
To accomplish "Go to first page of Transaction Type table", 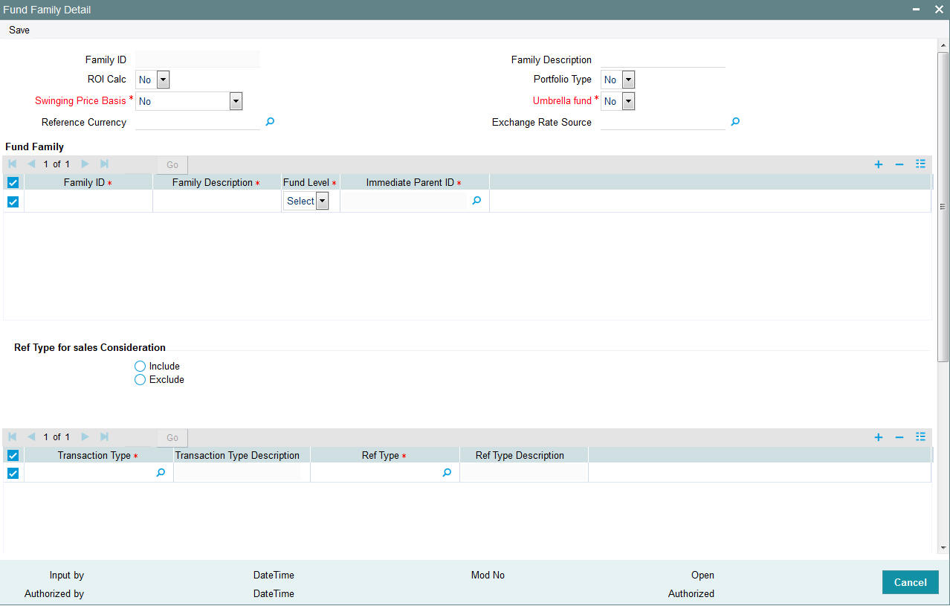I will tap(13, 436).
